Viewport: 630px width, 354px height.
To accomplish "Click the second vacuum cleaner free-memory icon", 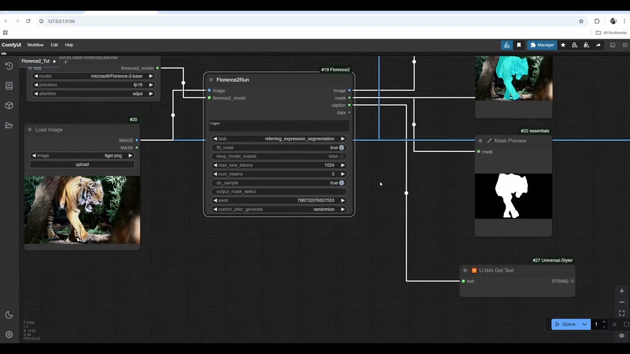I will pos(586,45).
